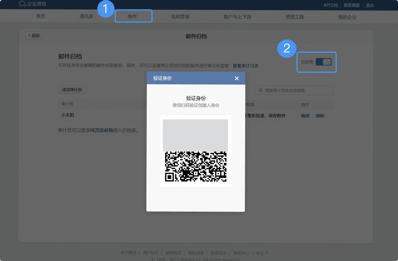Image resolution: width=398 pixels, height=261 pixels.
Task: Open the 用户协议 footer link
Action: pyautogui.click(x=151, y=253)
